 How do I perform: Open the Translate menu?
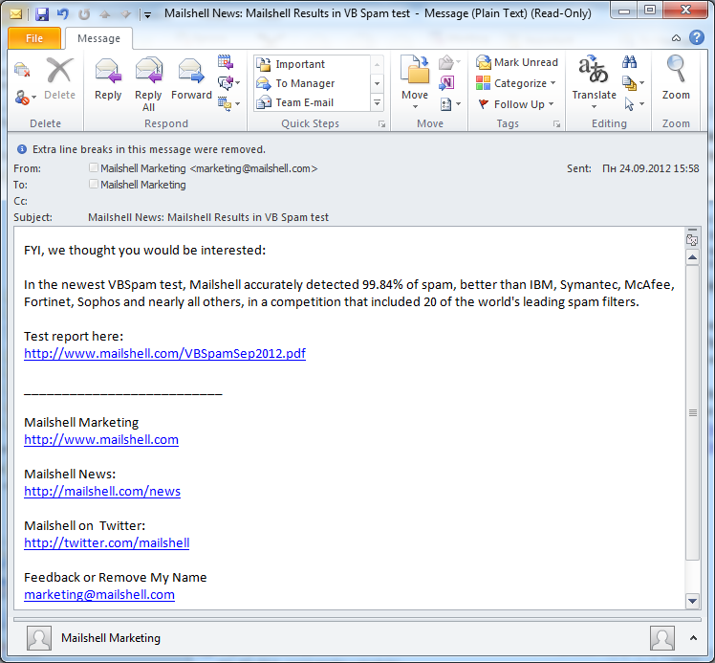[594, 82]
